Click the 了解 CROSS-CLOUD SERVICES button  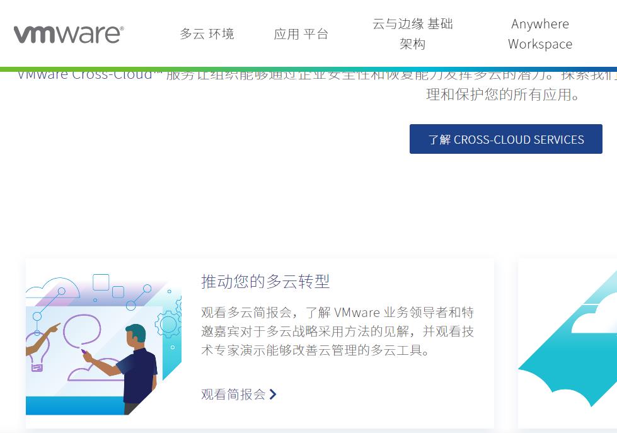pos(505,139)
